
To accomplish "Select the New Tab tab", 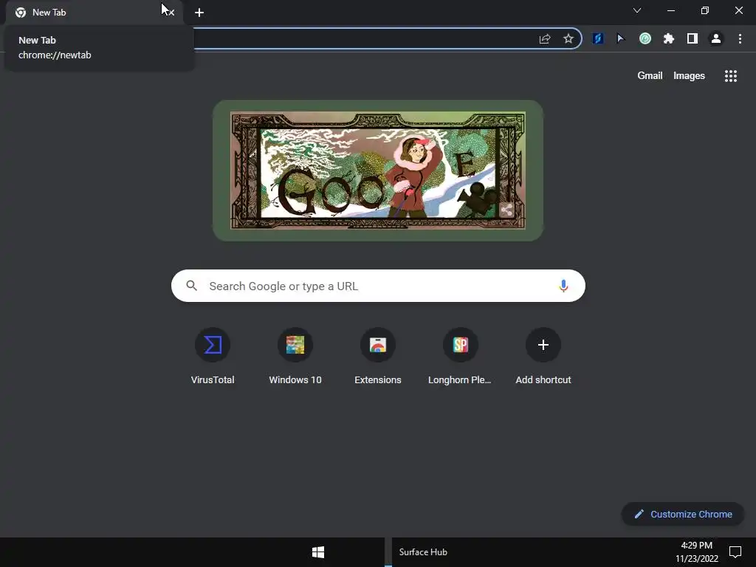I will 94,13.
